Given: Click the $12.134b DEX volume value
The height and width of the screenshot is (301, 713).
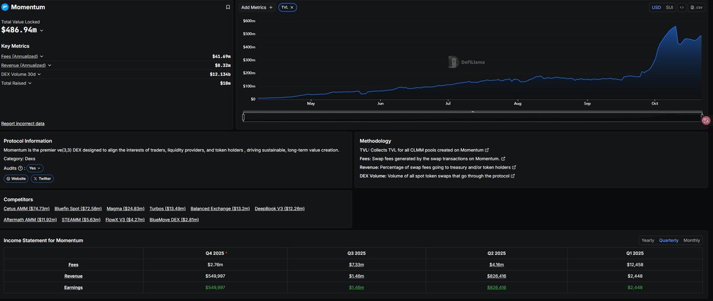Looking at the screenshot, I should pyautogui.click(x=220, y=74).
